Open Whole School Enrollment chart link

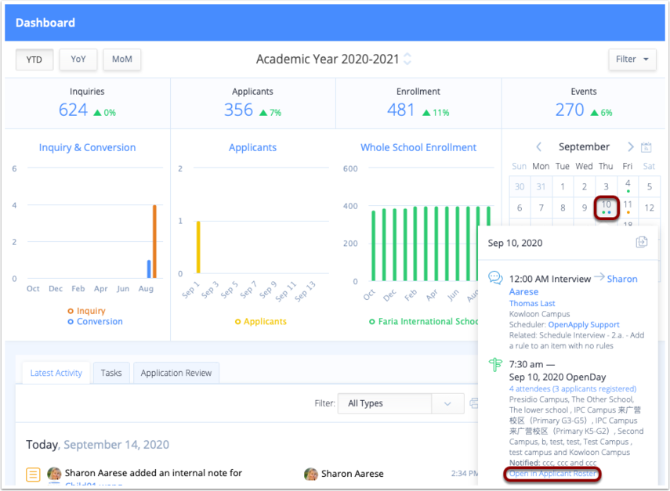pos(418,147)
